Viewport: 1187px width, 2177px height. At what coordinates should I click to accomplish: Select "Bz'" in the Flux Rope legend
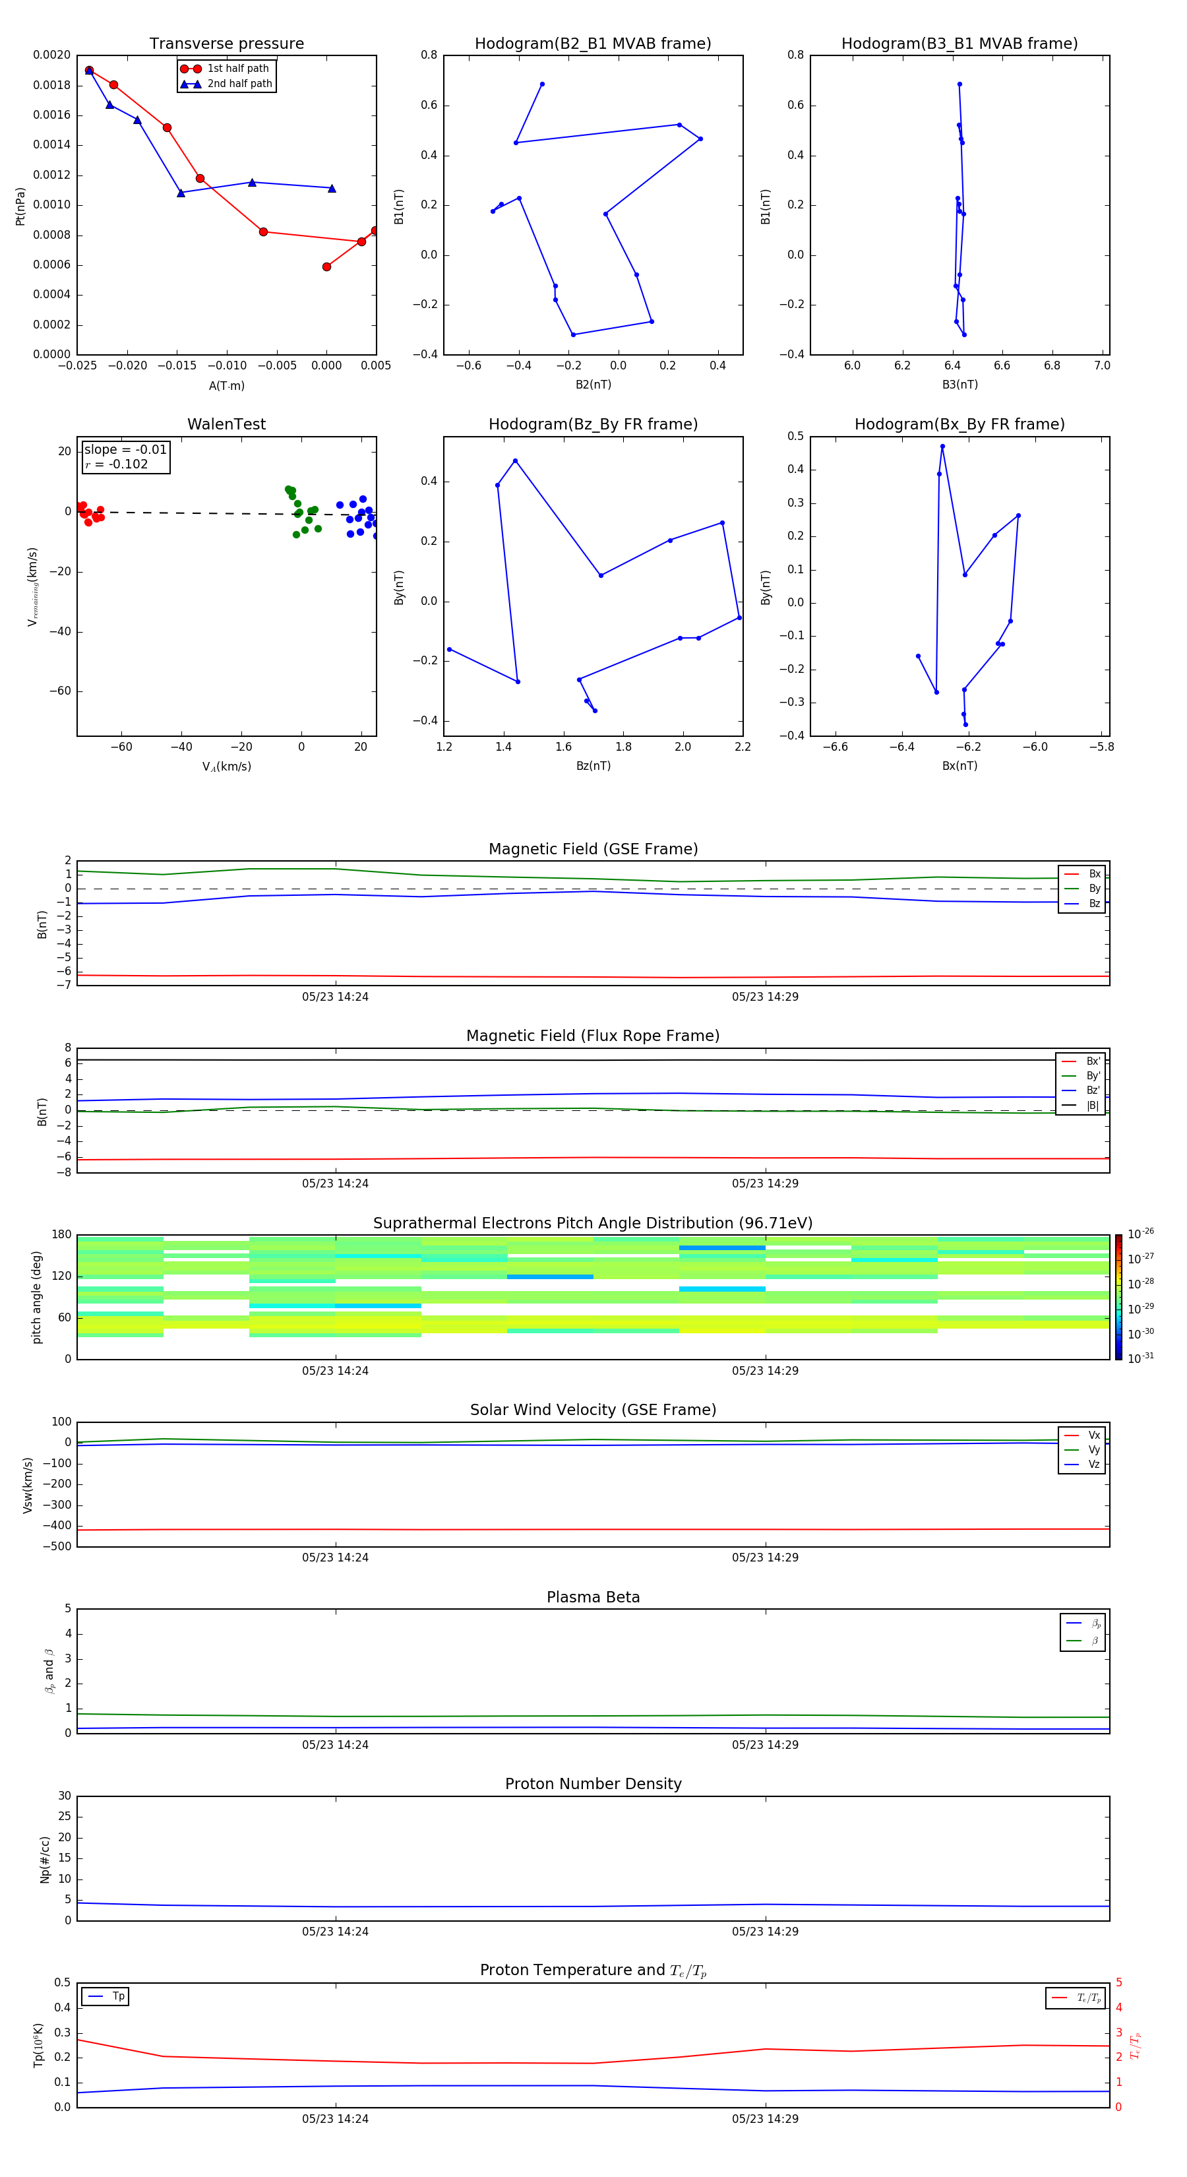[x=1081, y=1090]
